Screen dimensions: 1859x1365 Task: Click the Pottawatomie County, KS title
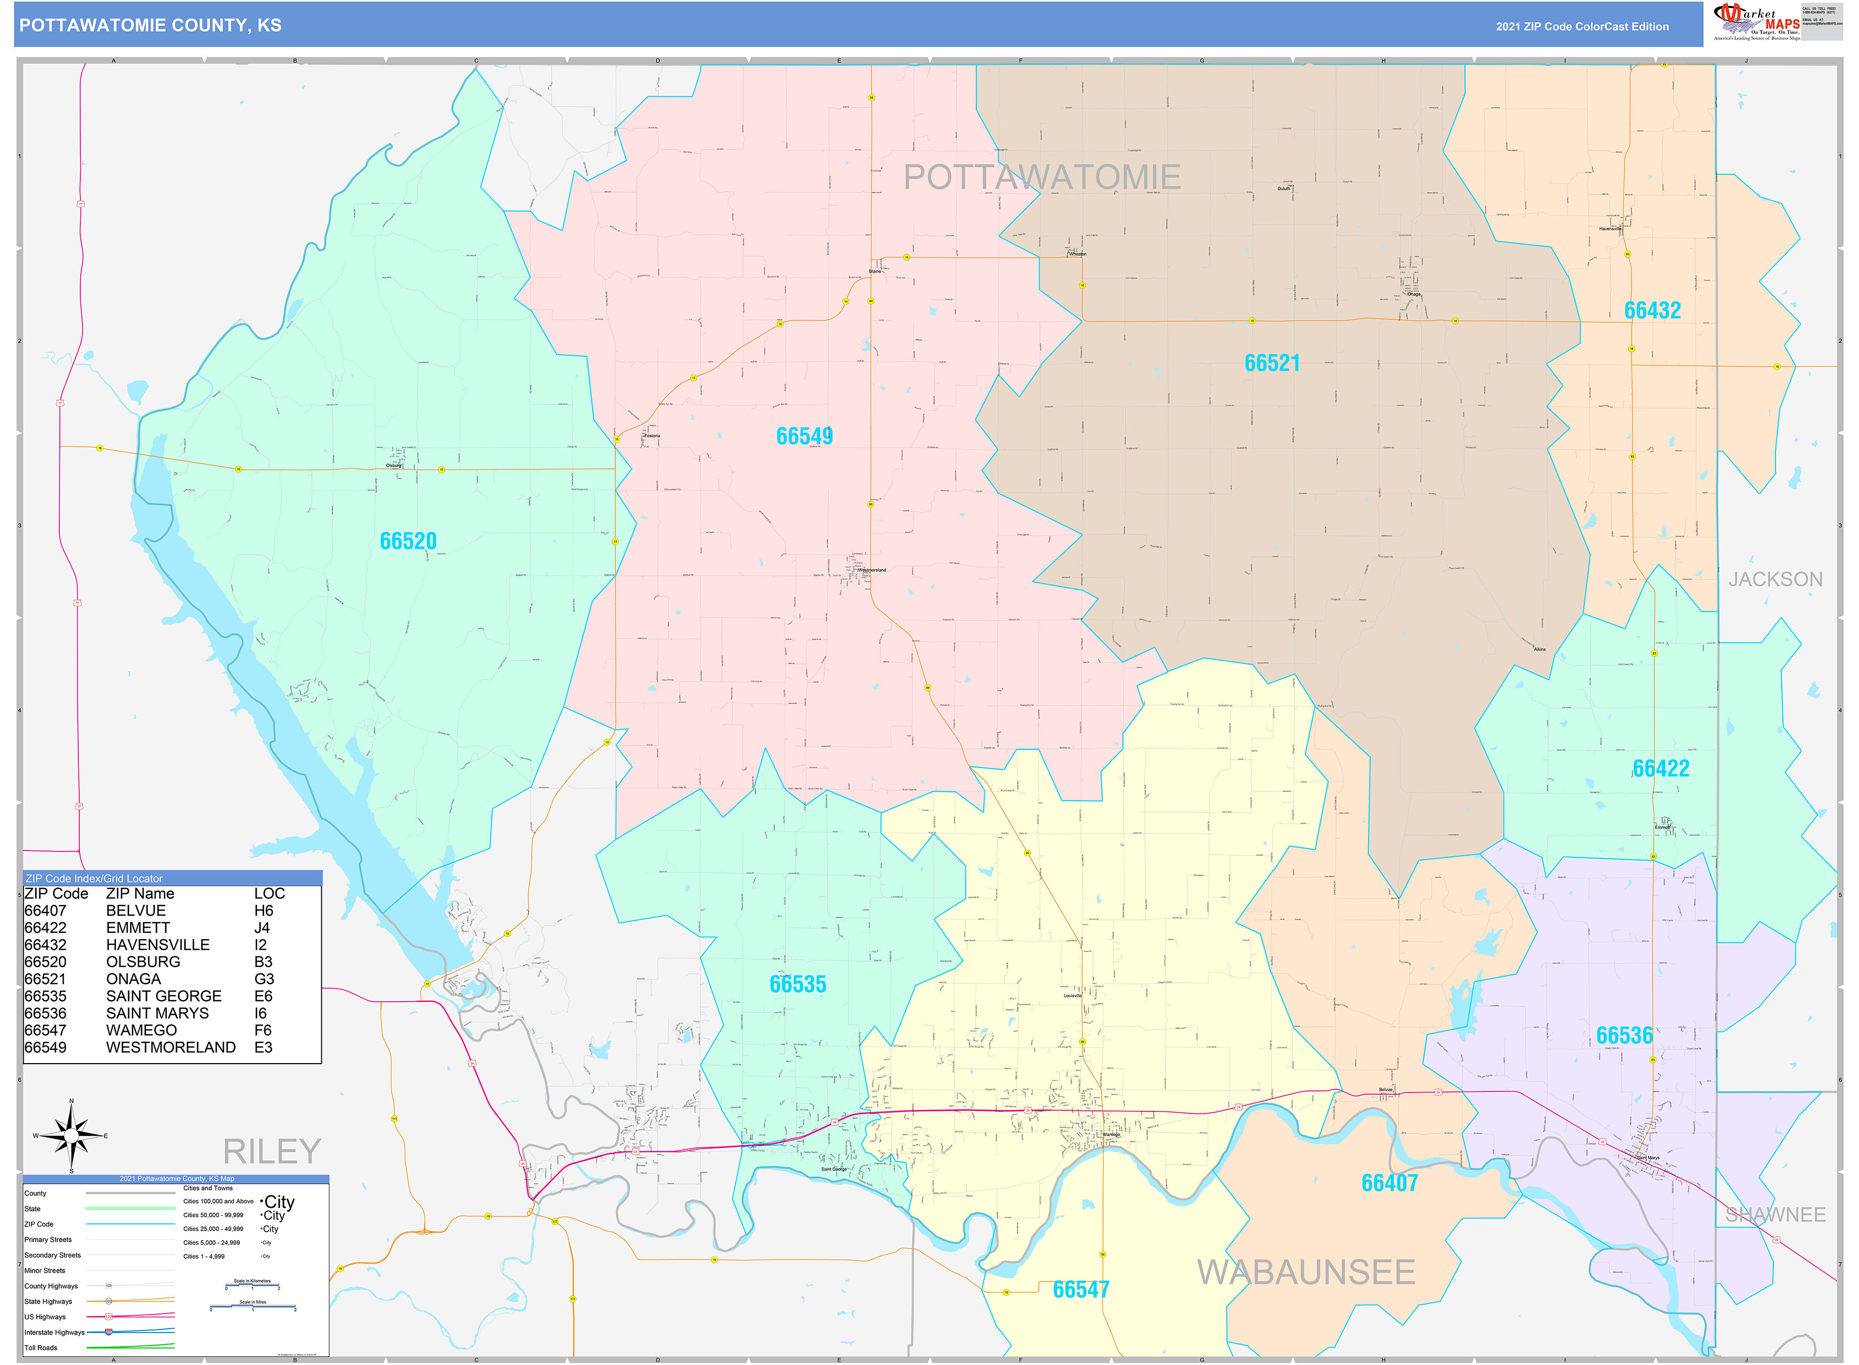(150, 26)
